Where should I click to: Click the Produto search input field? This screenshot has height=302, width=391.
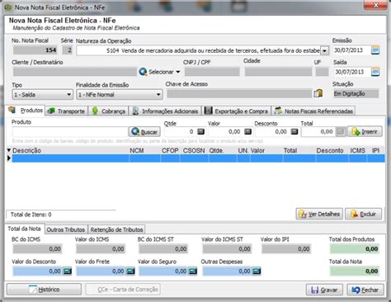tap(70, 132)
